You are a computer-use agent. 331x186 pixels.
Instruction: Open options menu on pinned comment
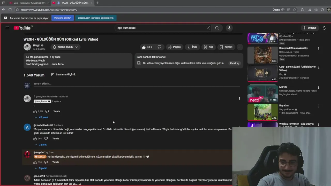click(239, 98)
